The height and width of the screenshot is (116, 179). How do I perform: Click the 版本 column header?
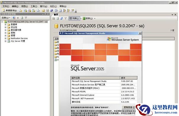129,78
